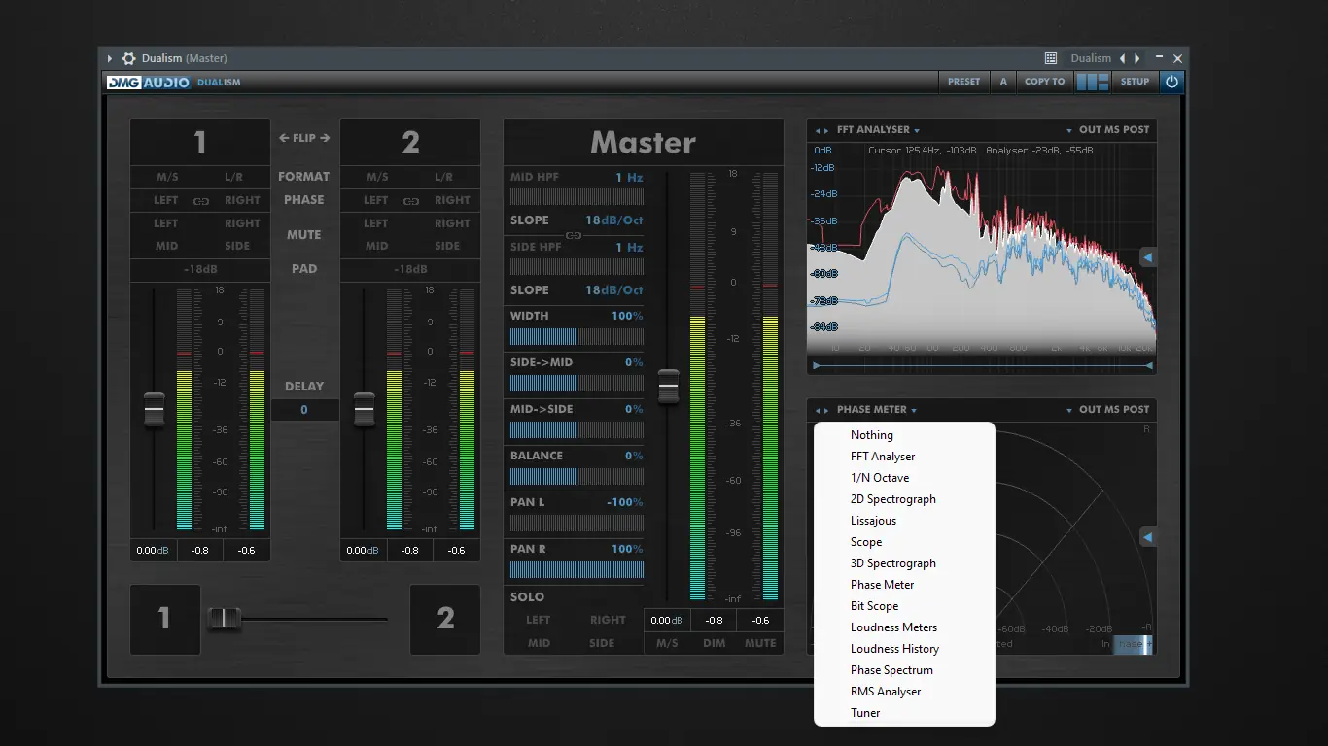
Task: Click the grid icon next to Dualism label
Action: (x=1053, y=58)
